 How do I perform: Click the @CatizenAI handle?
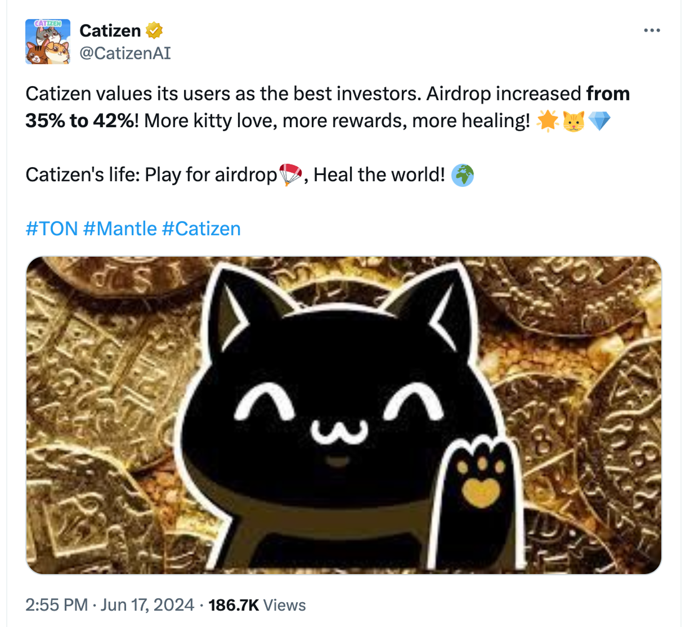tap(125, 54)
